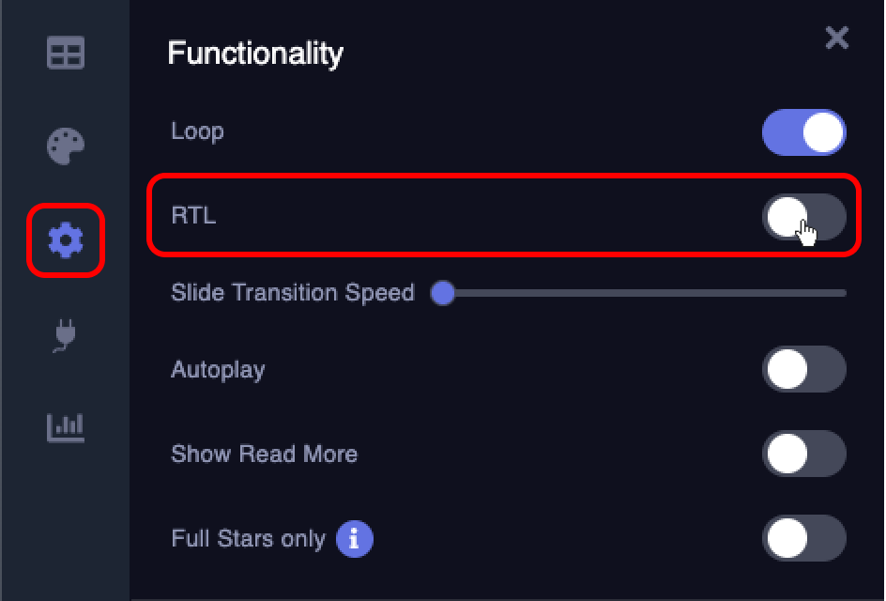Click the Full Stars only label

click(x=249, y=539)
